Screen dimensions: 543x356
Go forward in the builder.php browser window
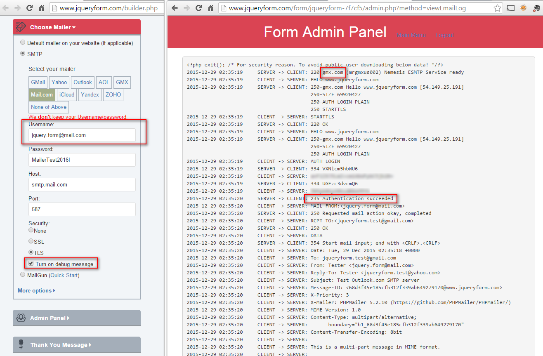point(17,8)
